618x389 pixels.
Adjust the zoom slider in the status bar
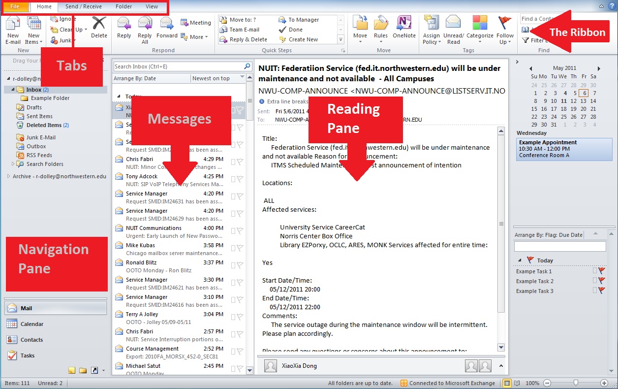pyautogui.click(x=577, y=383)
